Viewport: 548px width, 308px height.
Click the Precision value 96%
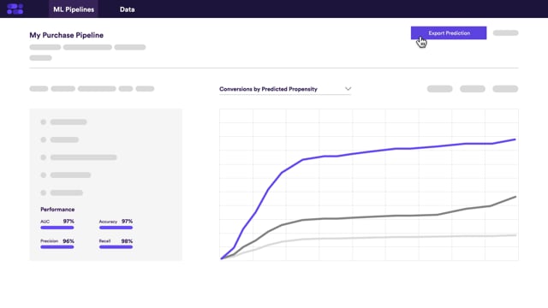coord(68,241)
